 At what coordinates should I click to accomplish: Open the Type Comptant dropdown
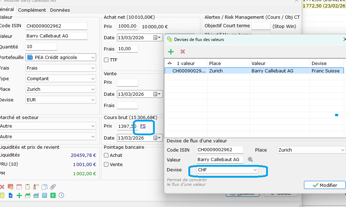tap(61, 79)
